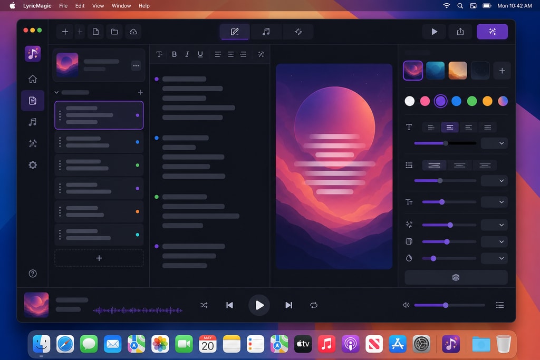
Task: Switch to the pencil edit tab
Action: click(x=235, y=32)
